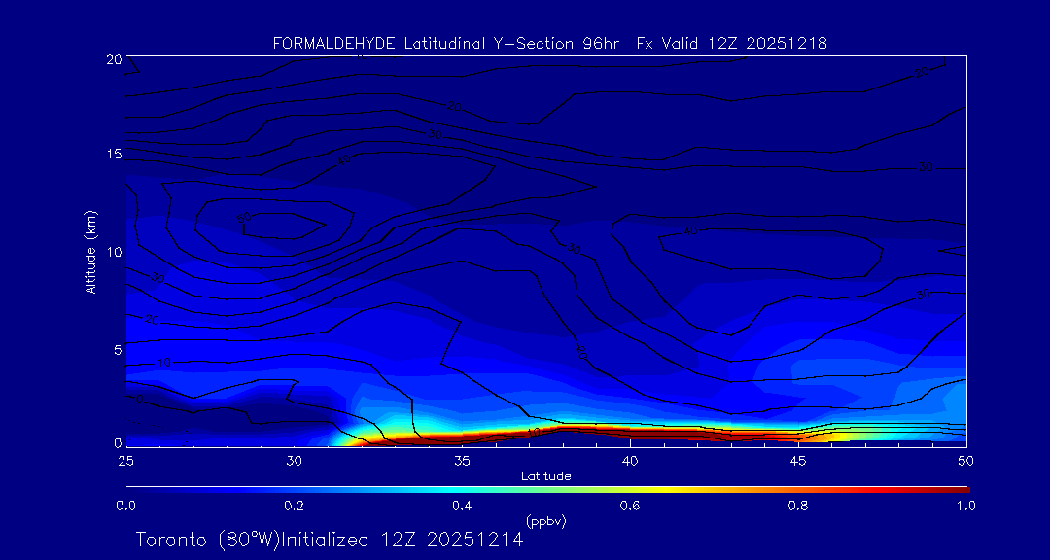
Task: Click the 5 tick on altitude axis
Action: point(118,348)
